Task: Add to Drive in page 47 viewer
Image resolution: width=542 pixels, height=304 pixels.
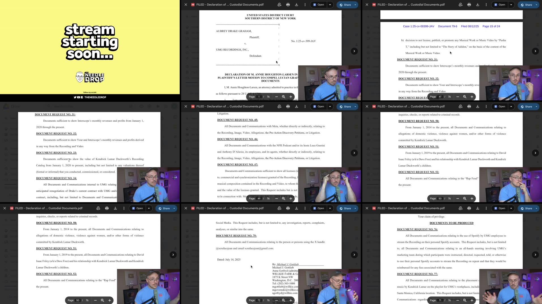Action: tap(460, 5)
